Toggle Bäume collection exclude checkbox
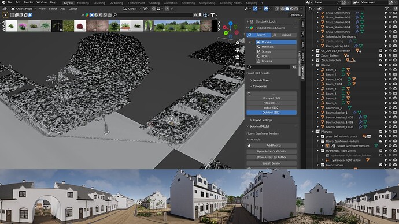 point(380,65)
